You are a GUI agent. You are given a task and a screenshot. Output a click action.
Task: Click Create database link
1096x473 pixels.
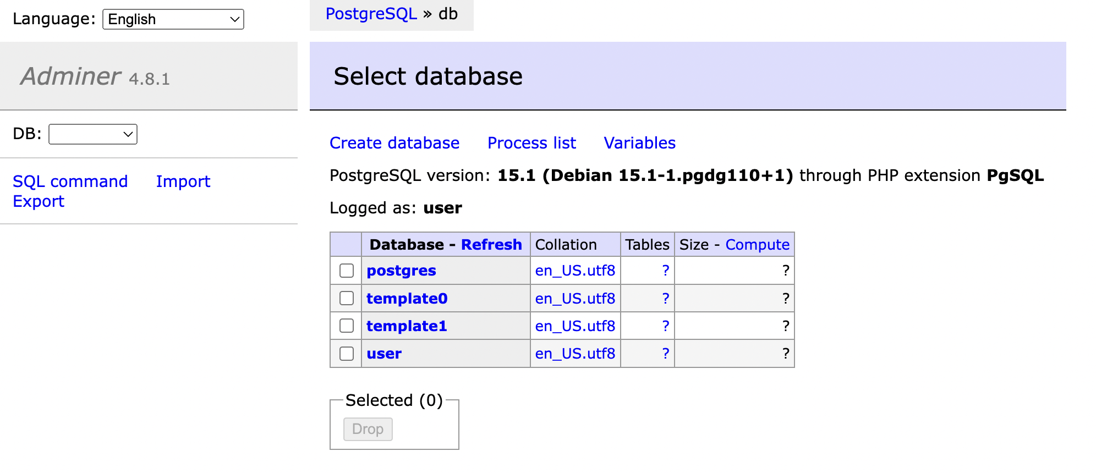click(x=394, y=143)
